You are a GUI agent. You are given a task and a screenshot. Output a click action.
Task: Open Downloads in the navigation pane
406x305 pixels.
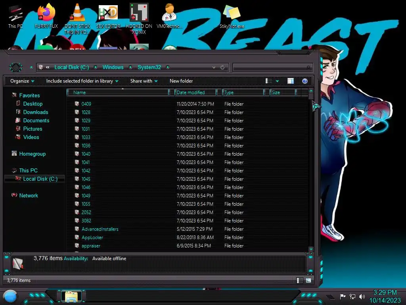(x=35, y=112)
